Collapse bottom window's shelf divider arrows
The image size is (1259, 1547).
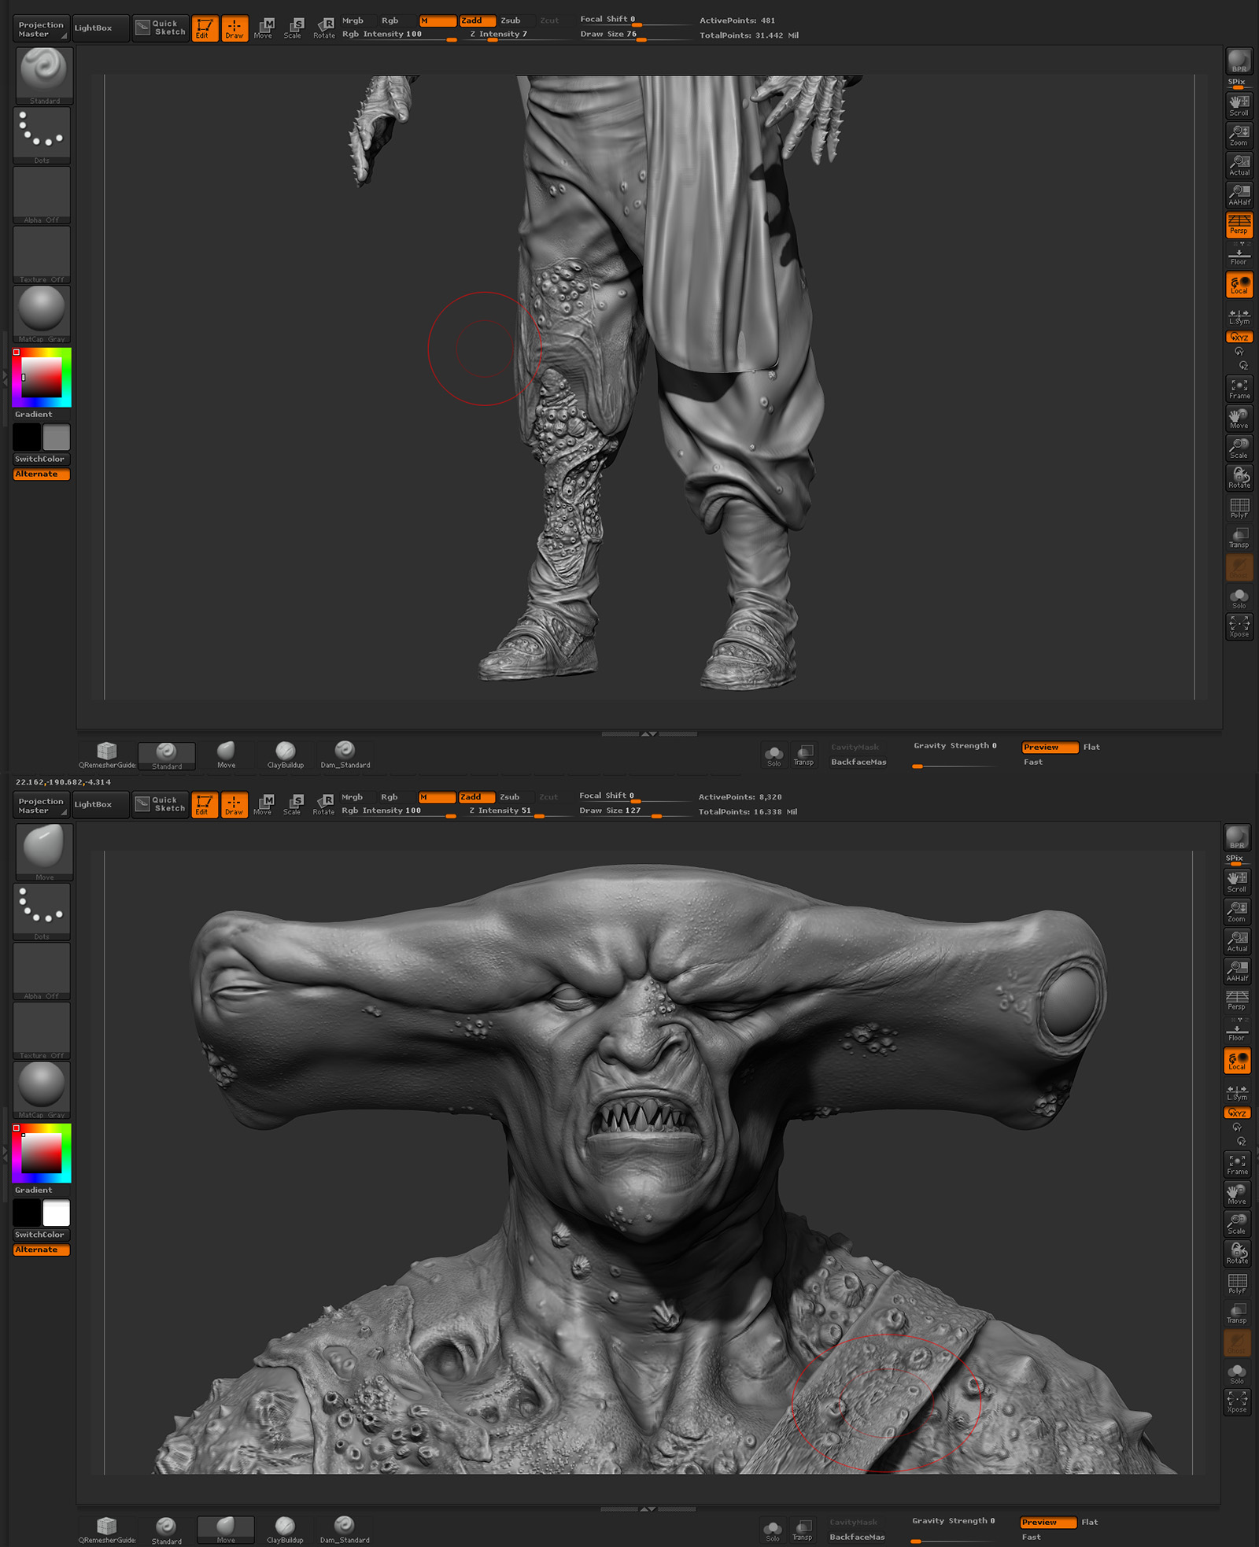click(648, 1509)
